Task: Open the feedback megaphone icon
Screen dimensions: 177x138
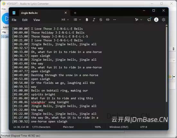Action: (x=149, y=20)
